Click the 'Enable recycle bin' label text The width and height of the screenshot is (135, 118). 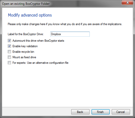23,52
